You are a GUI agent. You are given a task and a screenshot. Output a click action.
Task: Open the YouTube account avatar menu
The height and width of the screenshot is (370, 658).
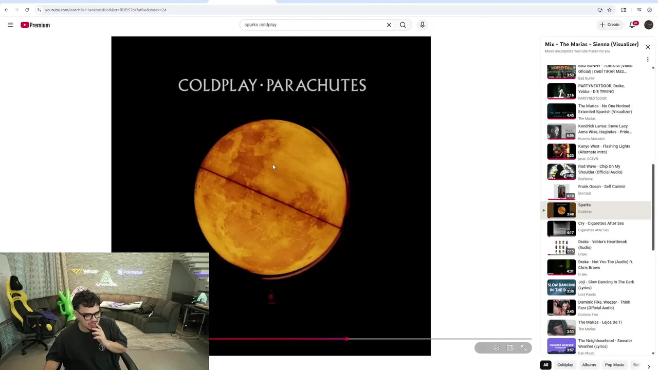click(649, 25)
